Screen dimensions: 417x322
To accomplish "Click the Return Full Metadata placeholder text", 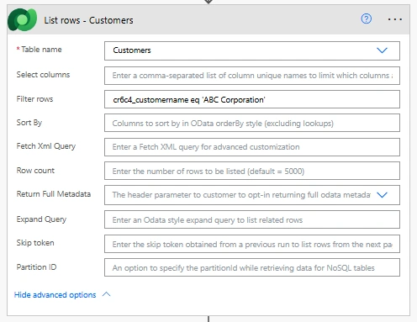I will (x=241, y=195).
